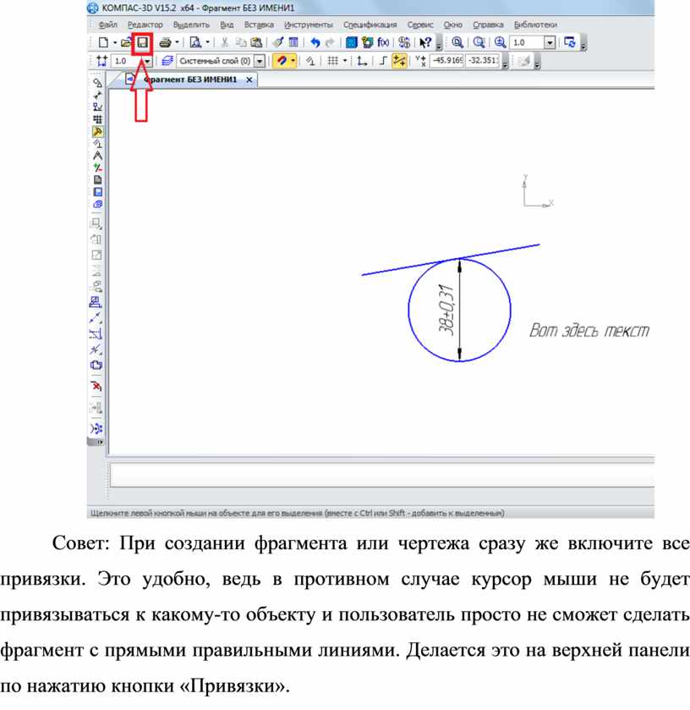Toggle the Snaps magnet button
The width and height of the screenshot is (690, 710).
coord(281,61)
